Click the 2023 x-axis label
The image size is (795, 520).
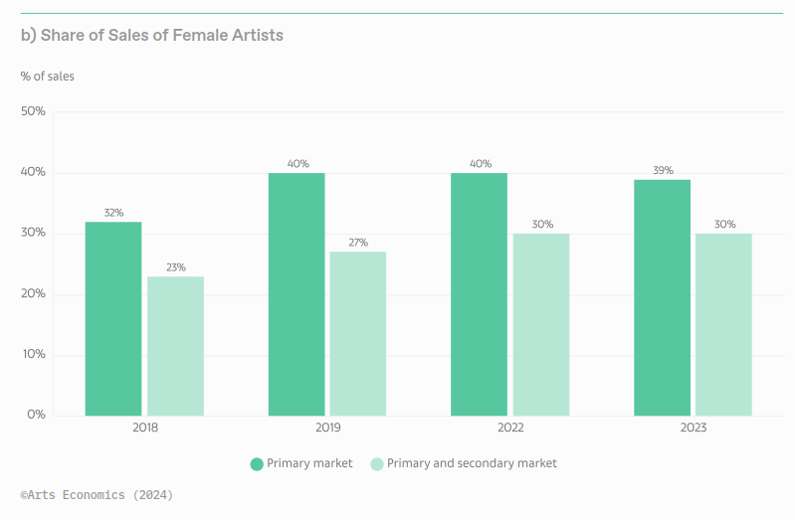[694, 428]
